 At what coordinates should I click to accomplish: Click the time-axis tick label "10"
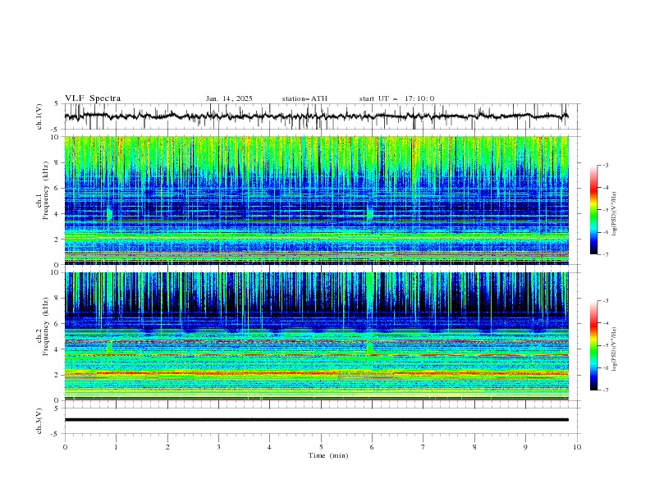[577, 447]
